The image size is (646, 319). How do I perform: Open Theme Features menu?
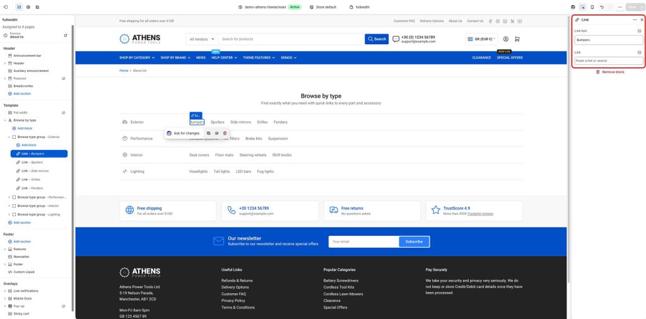259,57
